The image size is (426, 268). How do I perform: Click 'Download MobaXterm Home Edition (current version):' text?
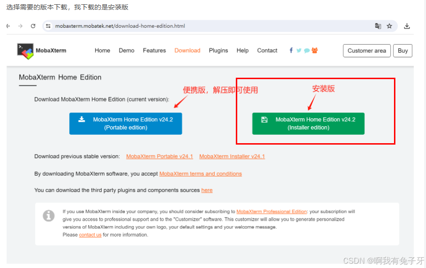tap(102, 99)
